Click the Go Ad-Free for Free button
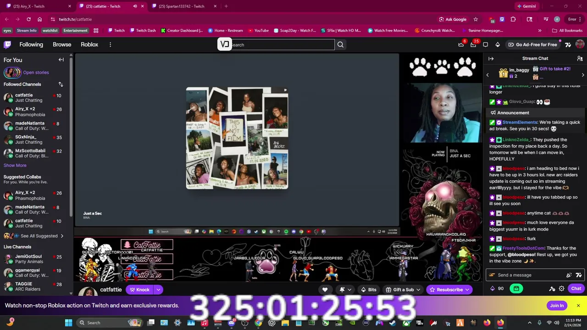587x330 pixels. [x=532, y=44]
